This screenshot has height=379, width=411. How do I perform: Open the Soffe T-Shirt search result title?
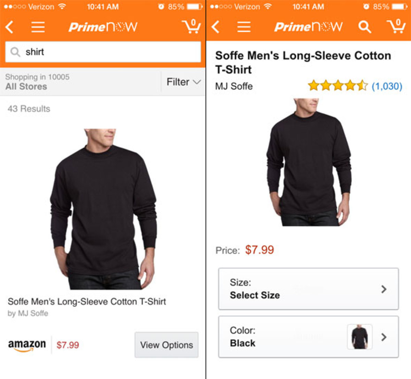click(x=87, y=302)
